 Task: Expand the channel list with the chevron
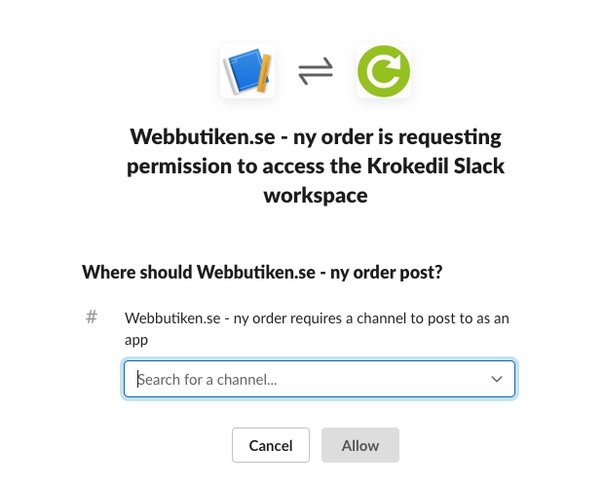(496, 379)
